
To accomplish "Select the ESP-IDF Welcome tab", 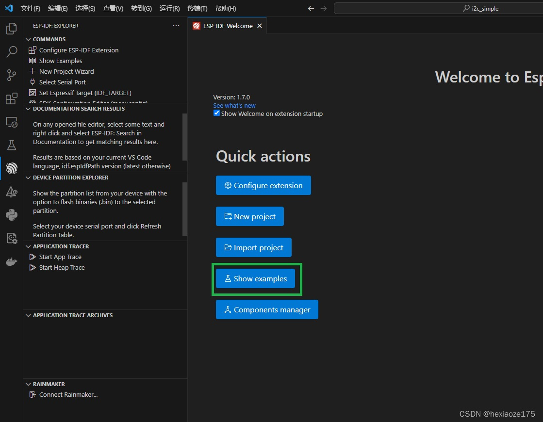I will tap(227, 26).
